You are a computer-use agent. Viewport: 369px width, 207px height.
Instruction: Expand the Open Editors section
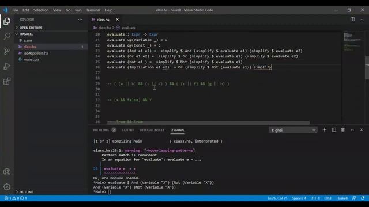point(51,28)
